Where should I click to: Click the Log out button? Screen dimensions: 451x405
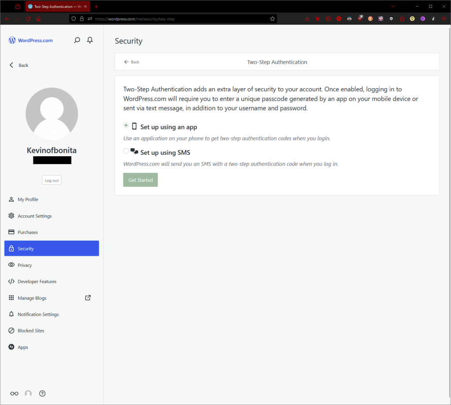click(52, 180)
